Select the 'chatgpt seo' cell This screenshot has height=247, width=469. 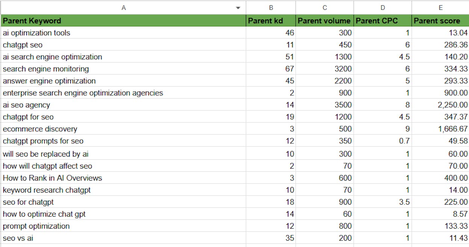click(123, 45)
